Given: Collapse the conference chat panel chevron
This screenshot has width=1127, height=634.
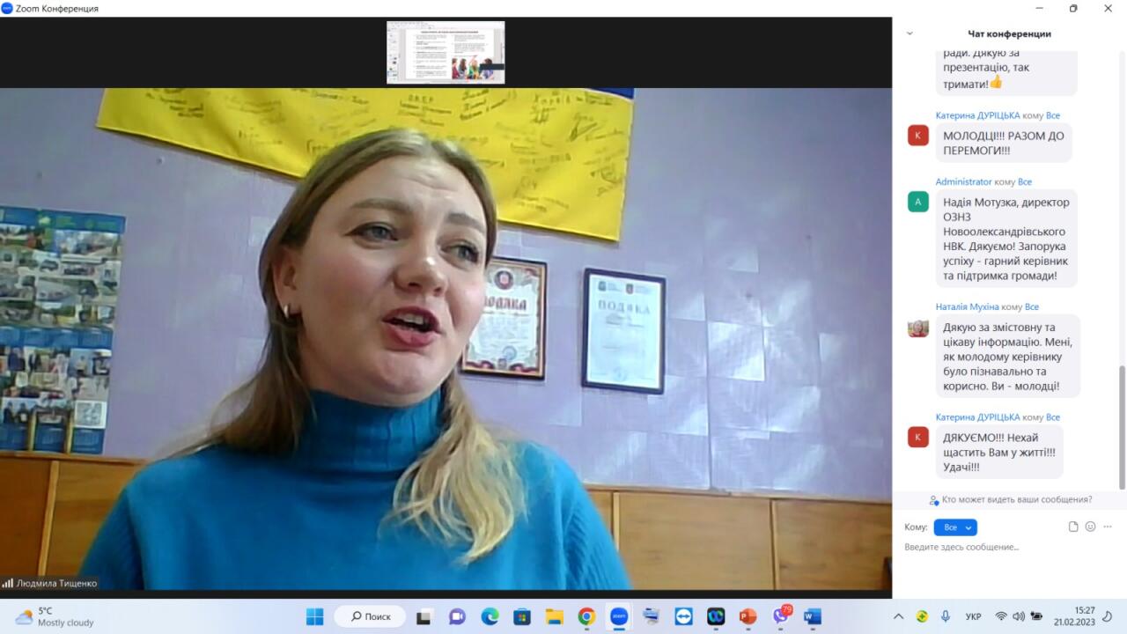Looking at the screenshot, I should pos(910,33).
